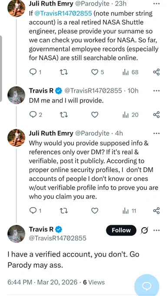Open the @TravisR14702855 mention link
The height and width of the screenshot is (296, 168).
(63, 13)
